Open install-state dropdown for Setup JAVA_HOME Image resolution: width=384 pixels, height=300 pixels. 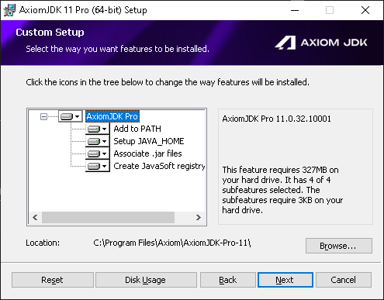point(98,141)
